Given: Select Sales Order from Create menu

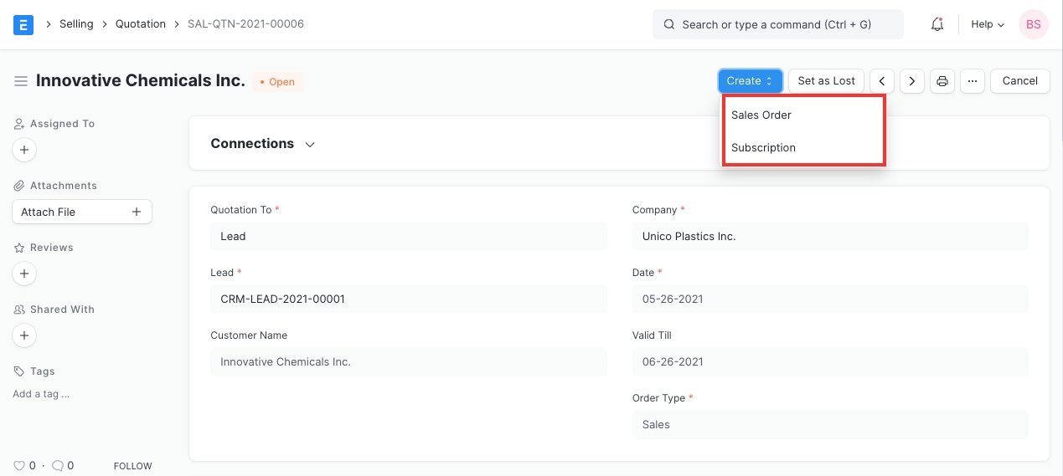Looking at the screenshot, I should 761,115.
